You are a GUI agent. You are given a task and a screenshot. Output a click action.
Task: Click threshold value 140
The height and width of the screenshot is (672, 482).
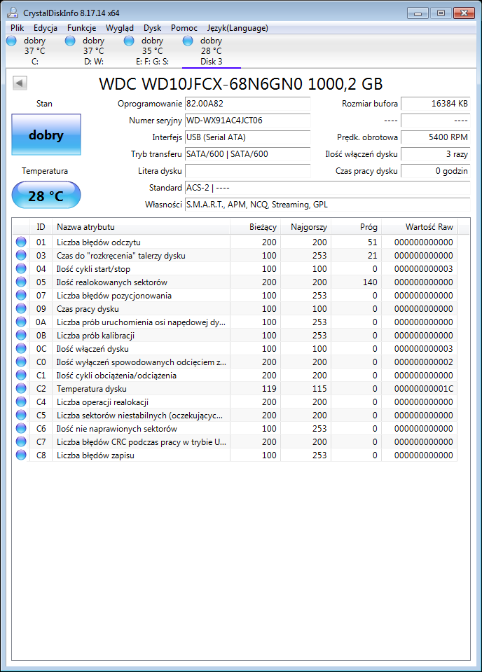[370, 282]
